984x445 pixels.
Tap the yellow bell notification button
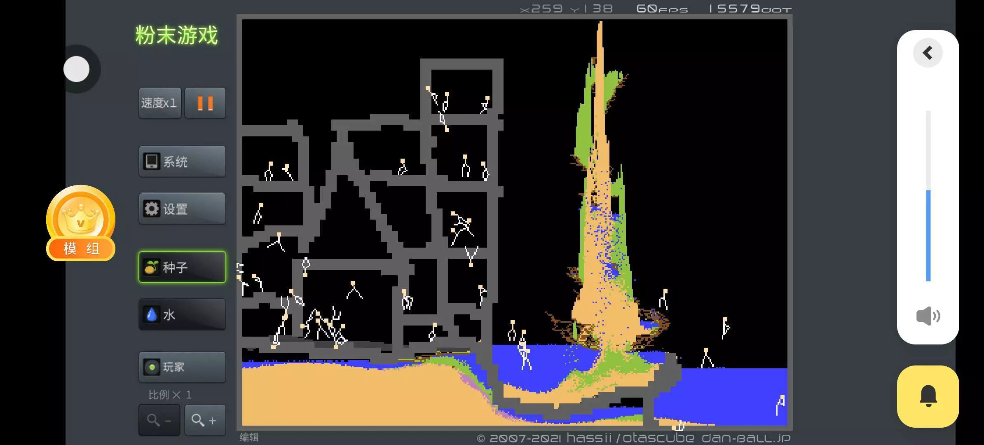[x=928, y=396]
